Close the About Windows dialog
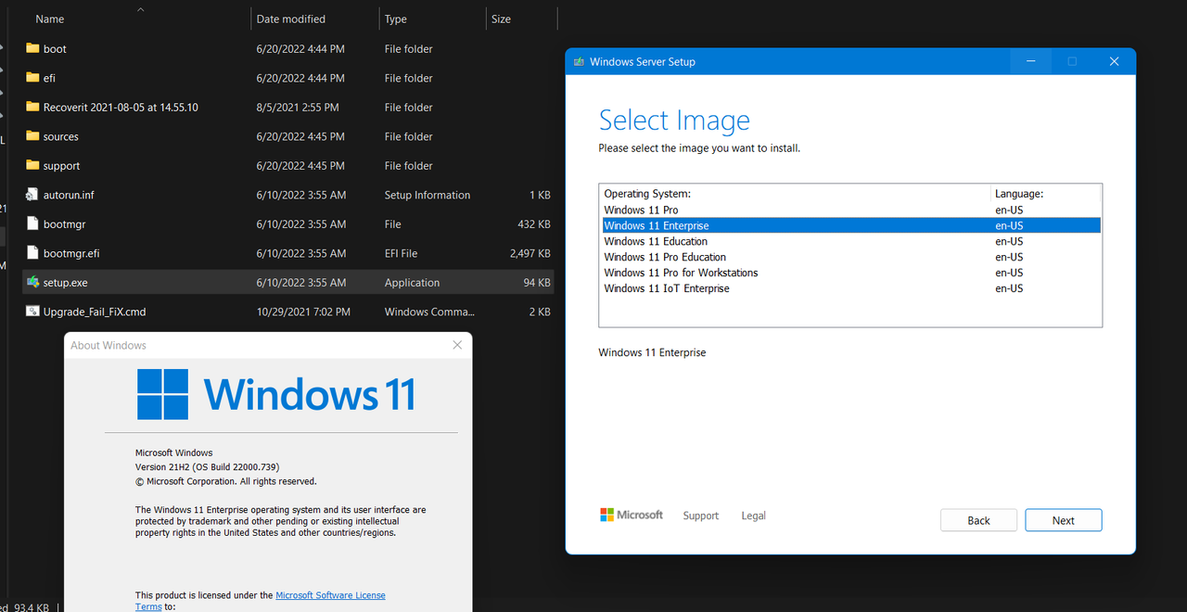 coord(457,345)
